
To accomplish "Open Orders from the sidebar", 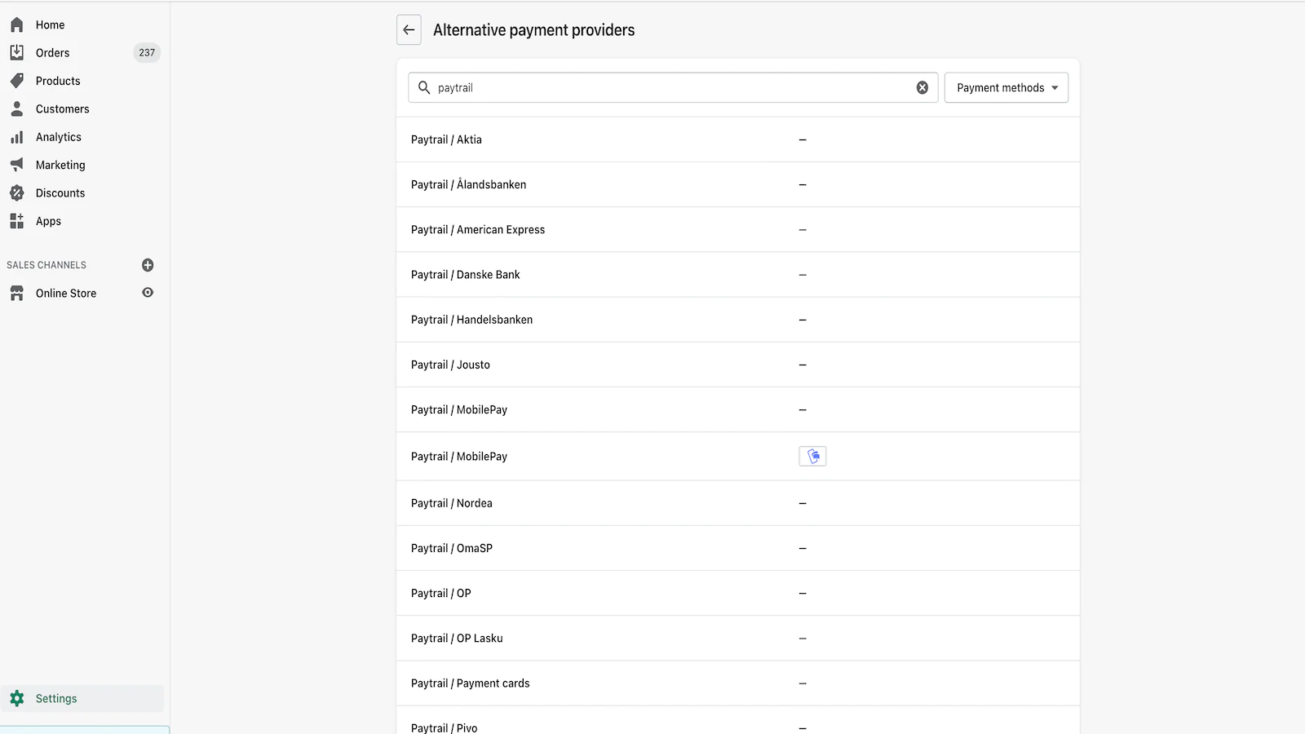I will (x=52, y=52).
